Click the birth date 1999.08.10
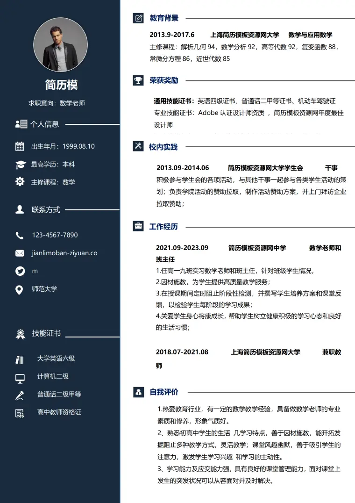Viewport: 355px width, 503px height. [x=78, y=146]
